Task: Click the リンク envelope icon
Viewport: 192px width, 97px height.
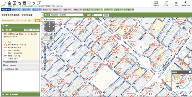Action: point(166,3)
